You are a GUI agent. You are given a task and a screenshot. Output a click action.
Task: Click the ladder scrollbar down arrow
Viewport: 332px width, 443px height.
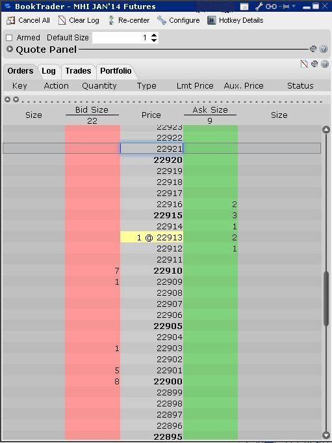tap(326, 435)
